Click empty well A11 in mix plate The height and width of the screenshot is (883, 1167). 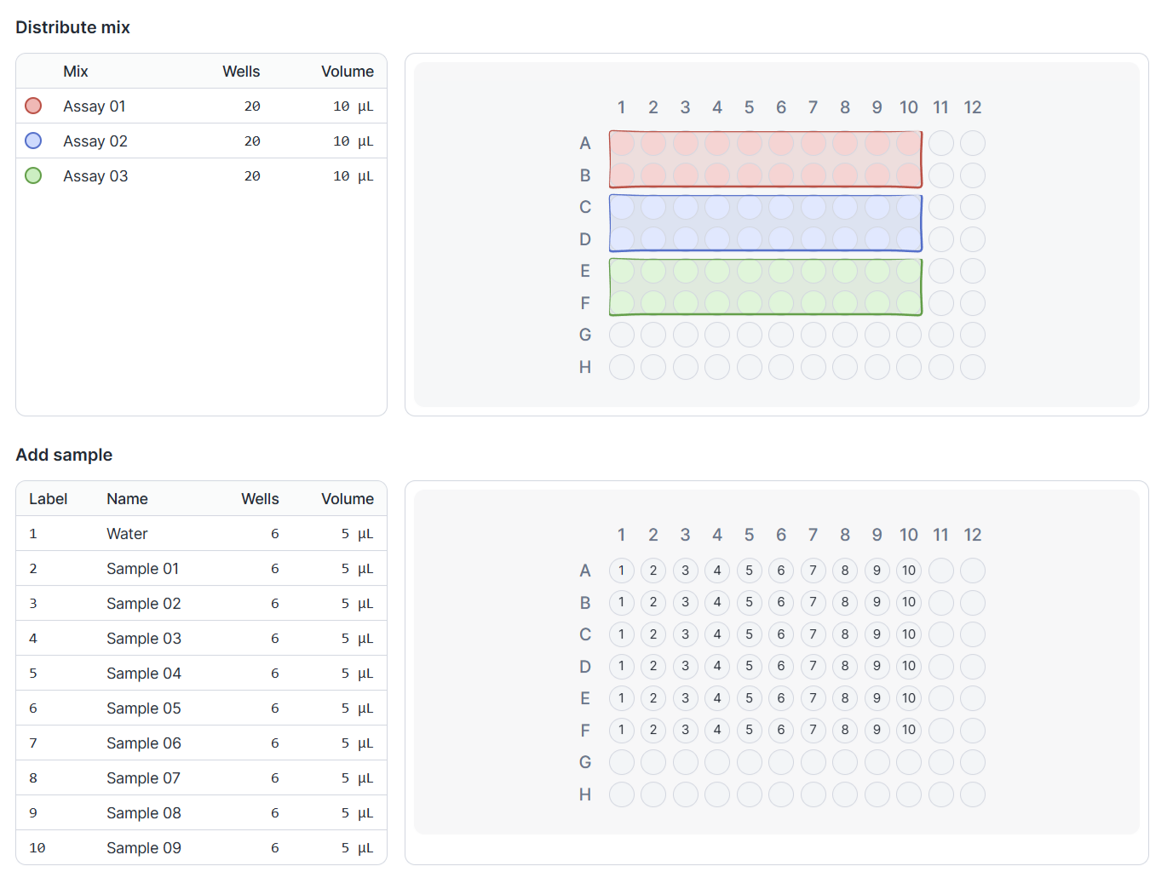click(x=941, y=143)
